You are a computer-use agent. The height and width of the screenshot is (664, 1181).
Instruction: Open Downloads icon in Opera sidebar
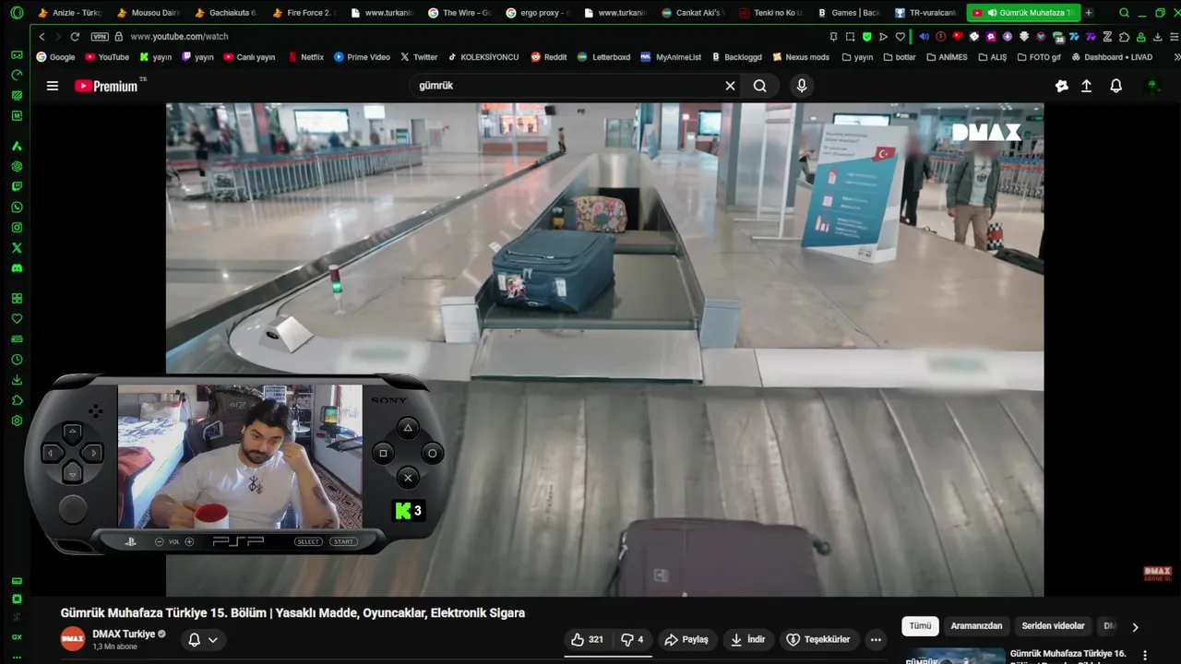(17, 380)
